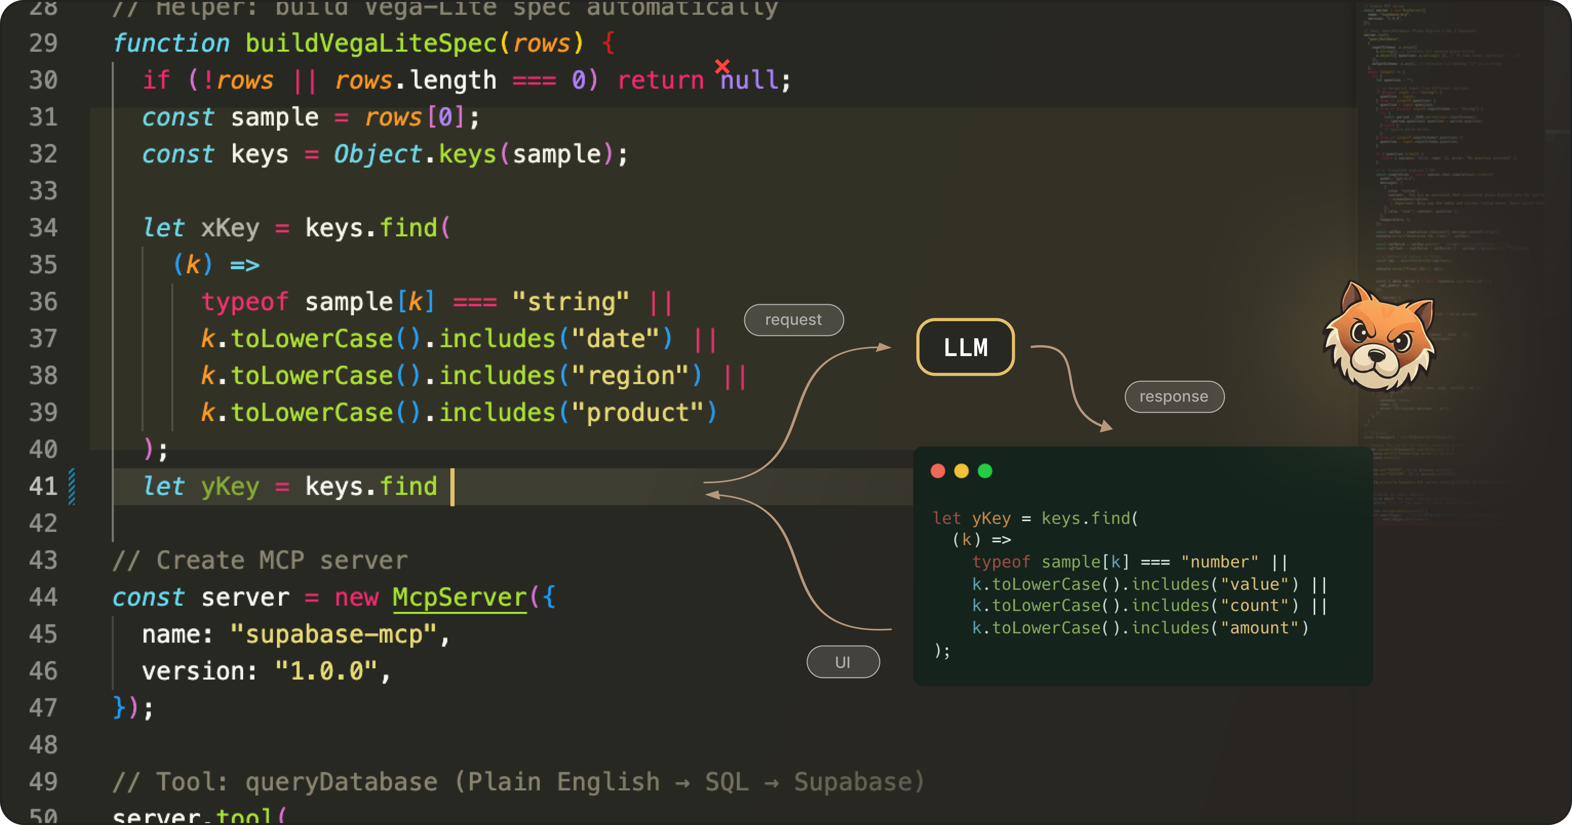Click the UI pill label
This screenshot has height=825, width=1572.
(x=843, y=662)
